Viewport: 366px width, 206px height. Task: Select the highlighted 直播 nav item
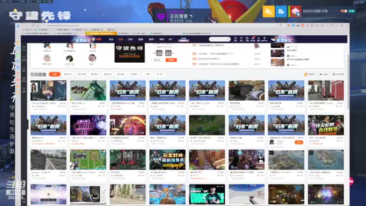[x=120, y=39]
